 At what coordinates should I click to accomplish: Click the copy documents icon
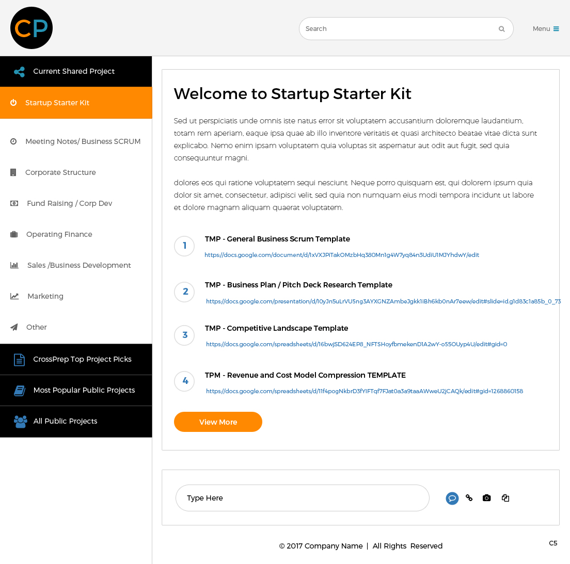(505, 498)
